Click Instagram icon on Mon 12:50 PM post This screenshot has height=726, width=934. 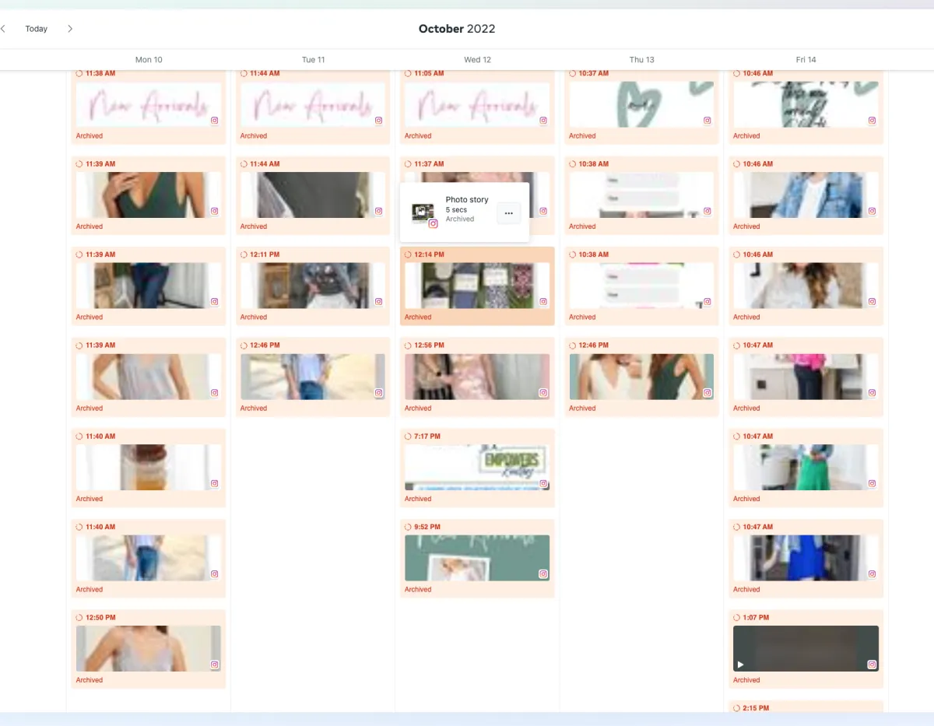pyautogui.click(x=215, y=665)
